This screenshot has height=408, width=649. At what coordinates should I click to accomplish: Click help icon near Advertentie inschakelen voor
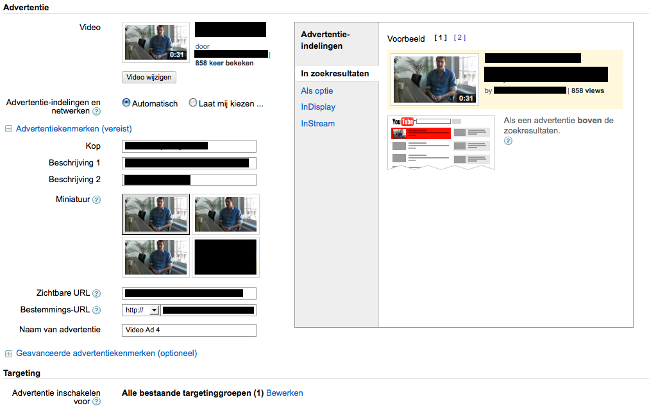(x=96, y=402)
